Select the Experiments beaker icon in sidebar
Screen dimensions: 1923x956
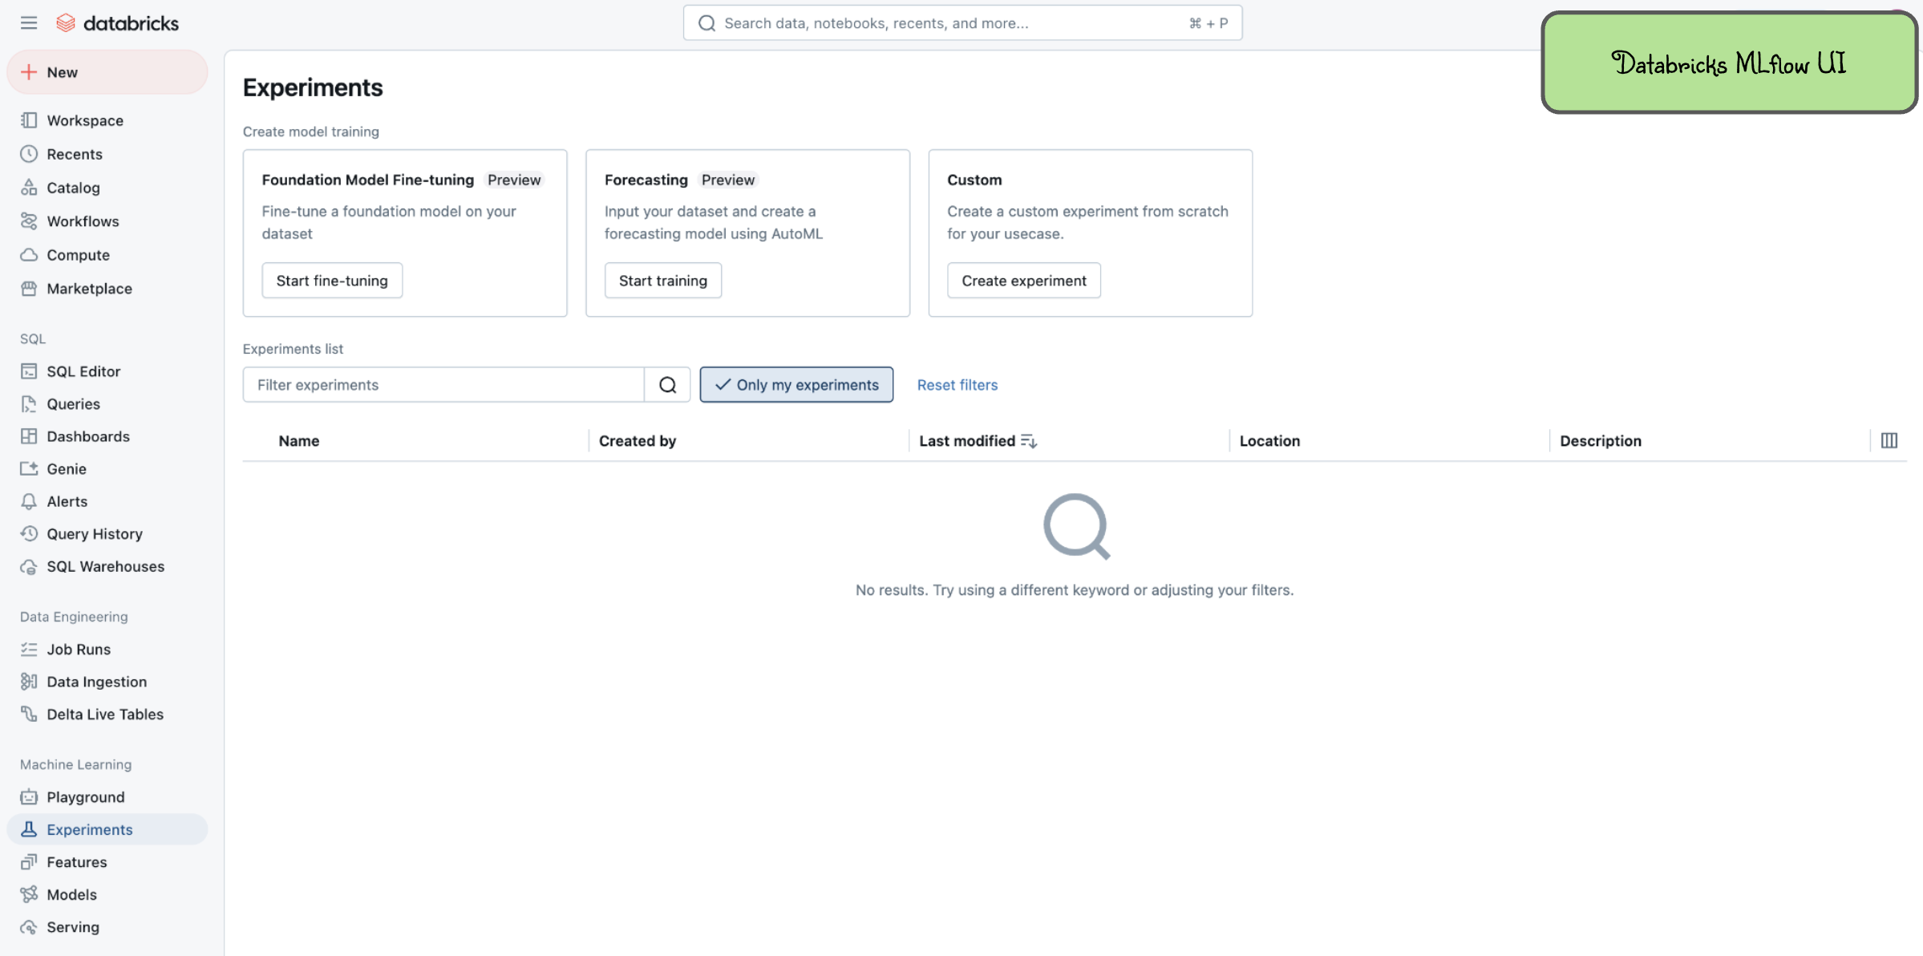click(29, 829)
